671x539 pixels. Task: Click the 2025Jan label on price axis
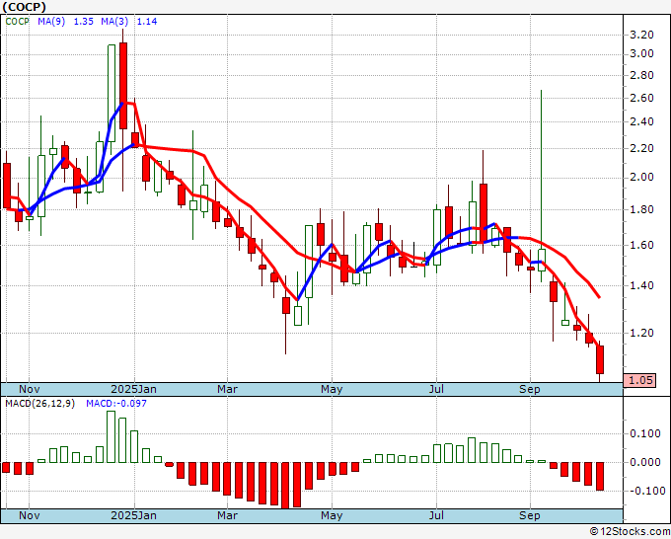[132, 389]
